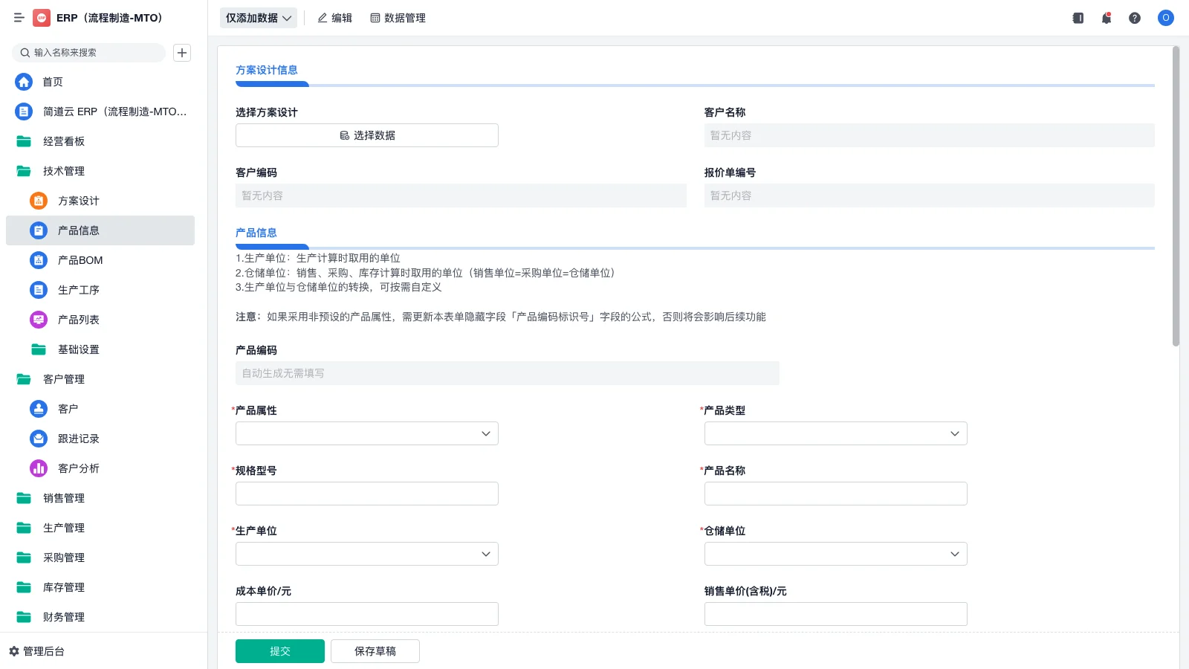Screen dimensions: 1189x669
Task: Click 选择数据 under 选择方案设计
Action: pos(366,135)
